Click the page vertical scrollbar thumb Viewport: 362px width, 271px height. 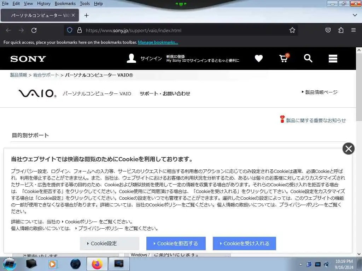point(359,86)
